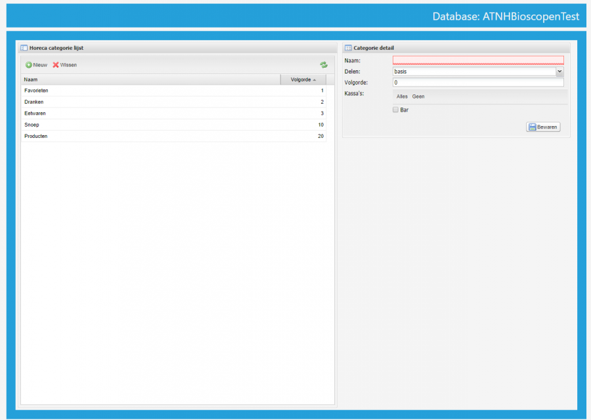Focus the Naam input field
This screenshot has width=591, height=420.
(478, 60)
